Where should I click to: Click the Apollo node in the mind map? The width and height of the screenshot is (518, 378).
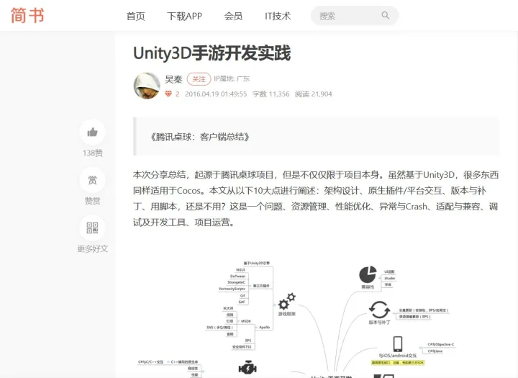[x=264, y=328]
